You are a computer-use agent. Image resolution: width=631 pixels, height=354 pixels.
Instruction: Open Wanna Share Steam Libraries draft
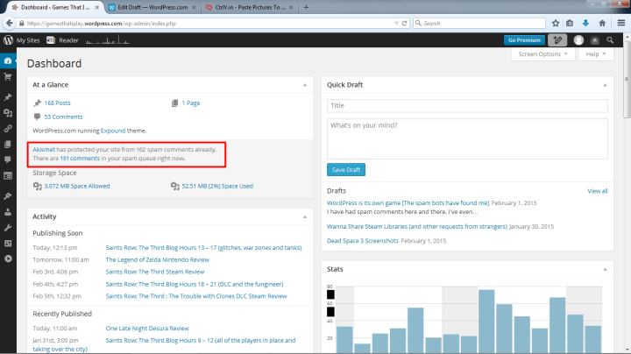[417, 227]
